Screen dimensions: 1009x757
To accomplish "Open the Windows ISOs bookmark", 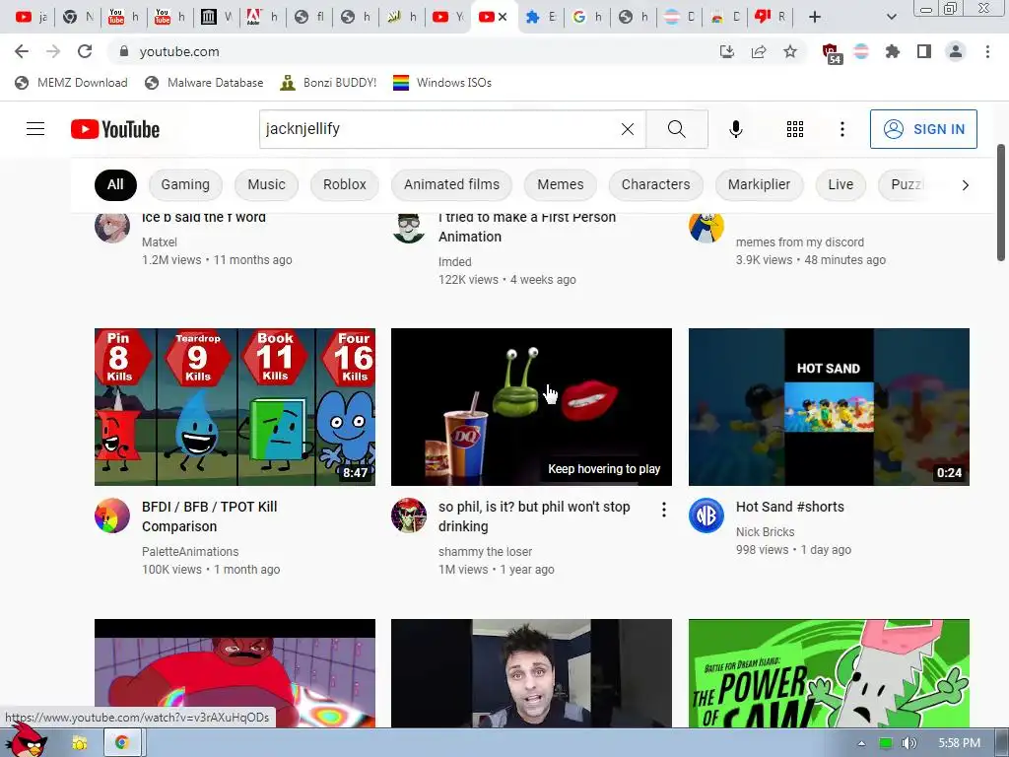I will pyautogui.click(x=442, y=83).
